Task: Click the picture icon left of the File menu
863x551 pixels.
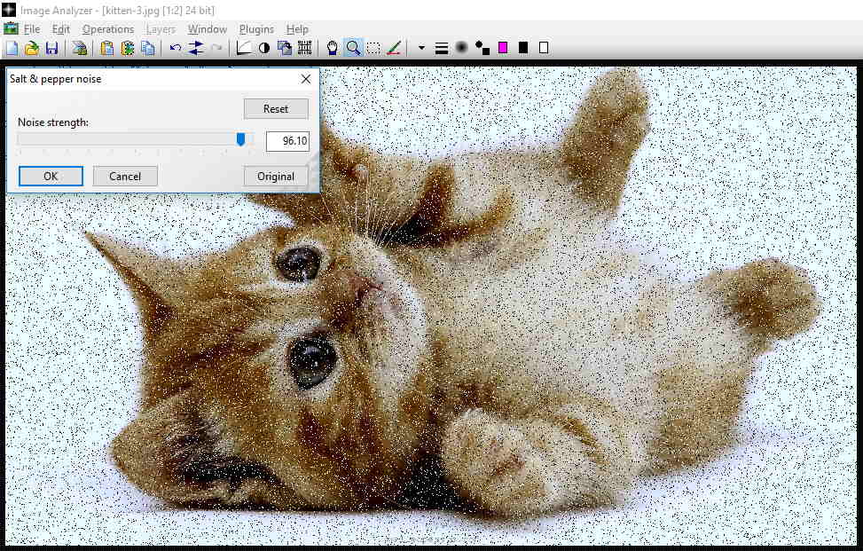Action: tap(11, 28)
